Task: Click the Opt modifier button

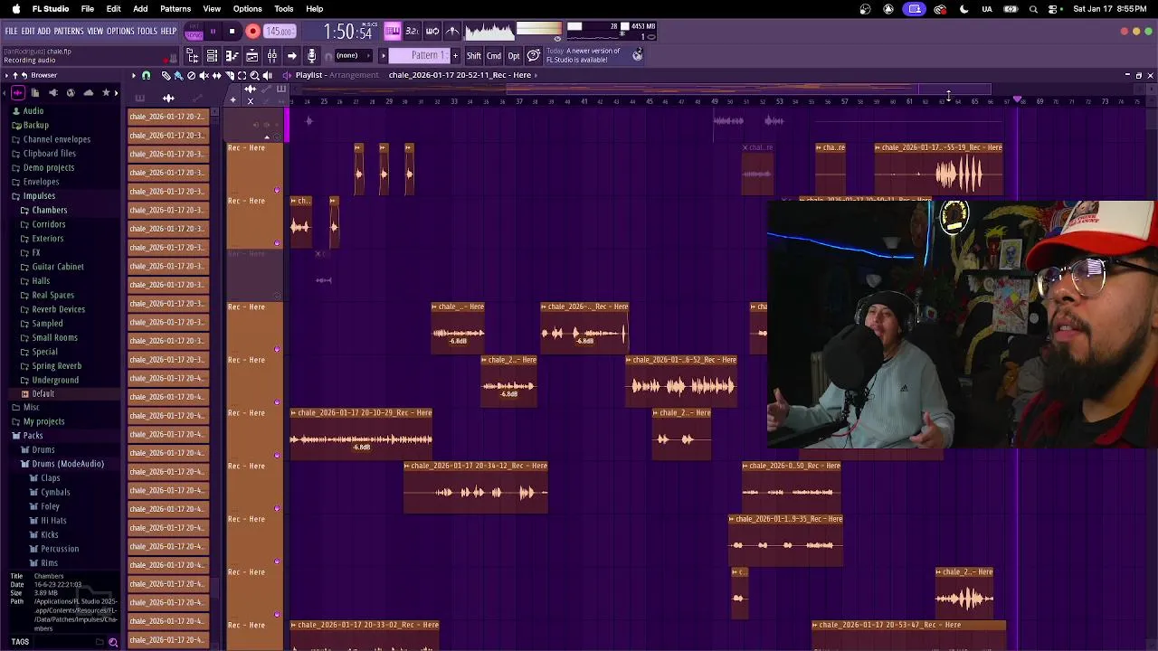Action: point(514,56)
